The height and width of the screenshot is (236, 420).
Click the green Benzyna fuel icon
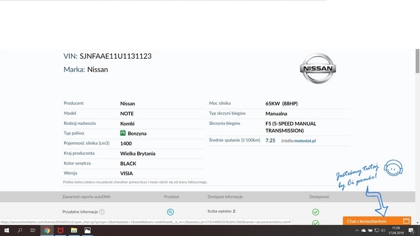click(123, 133)
